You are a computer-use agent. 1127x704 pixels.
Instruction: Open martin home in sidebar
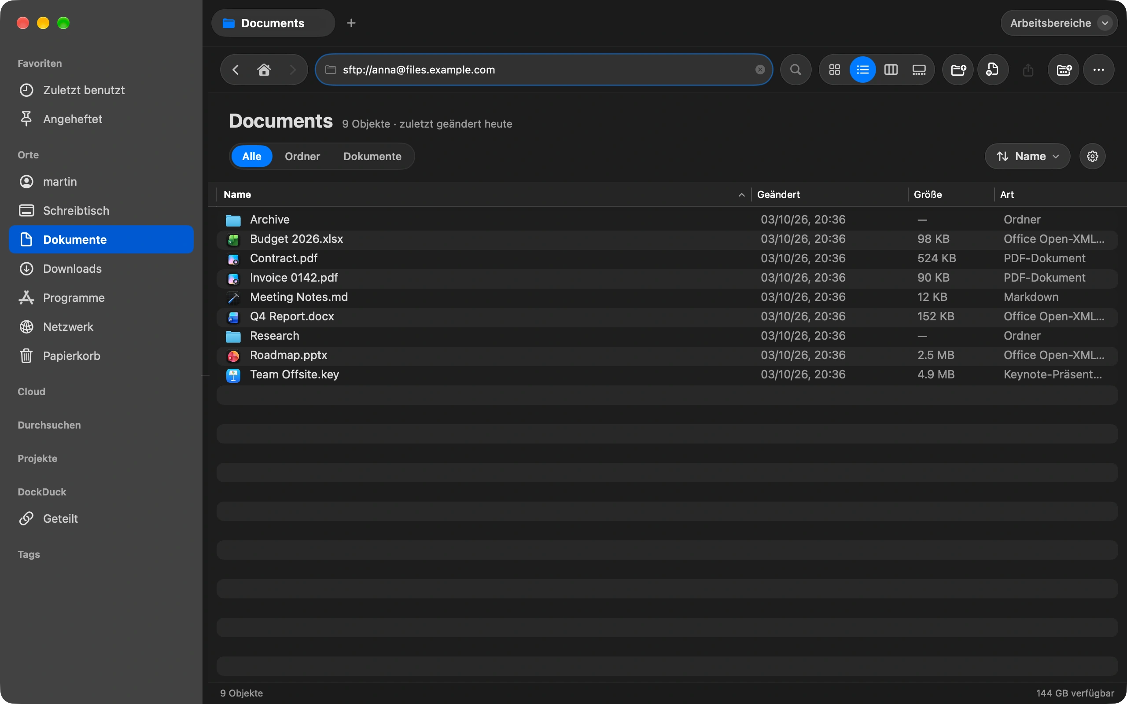tap(101, 182)
